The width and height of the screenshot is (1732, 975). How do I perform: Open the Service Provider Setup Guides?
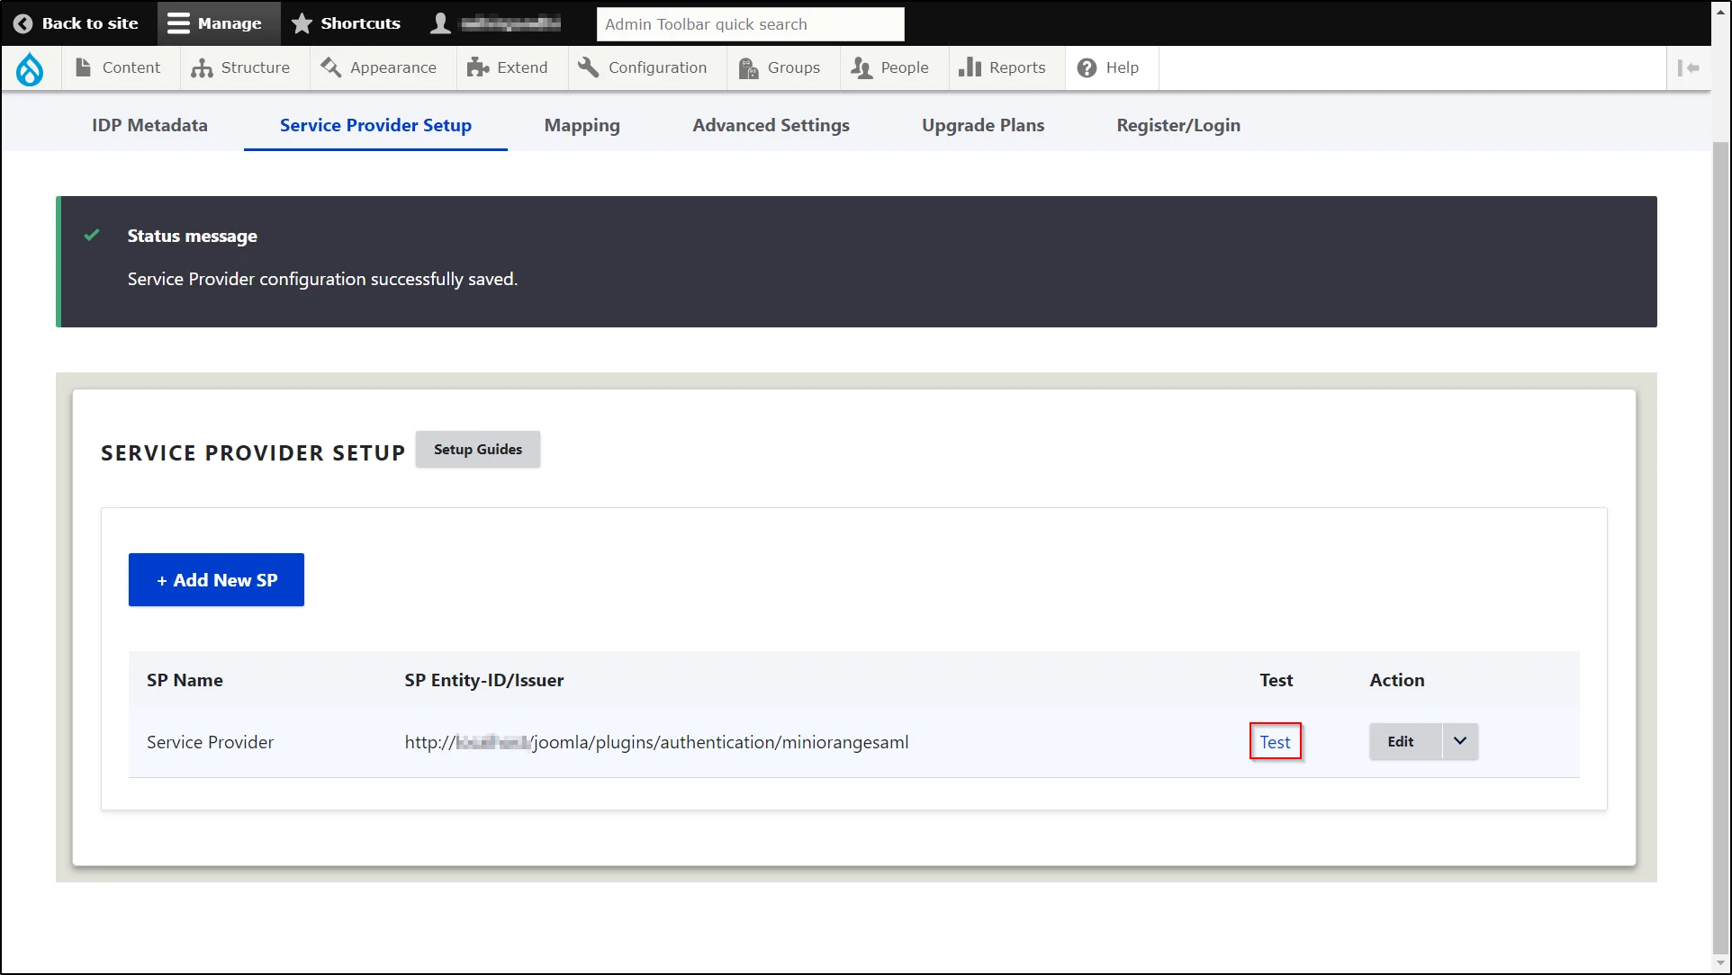pos(477,450)
